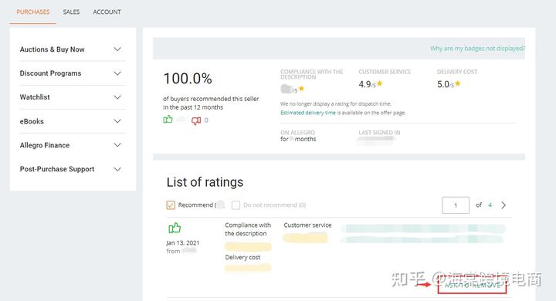Expand the Watchlist chevron

point(117,97)
